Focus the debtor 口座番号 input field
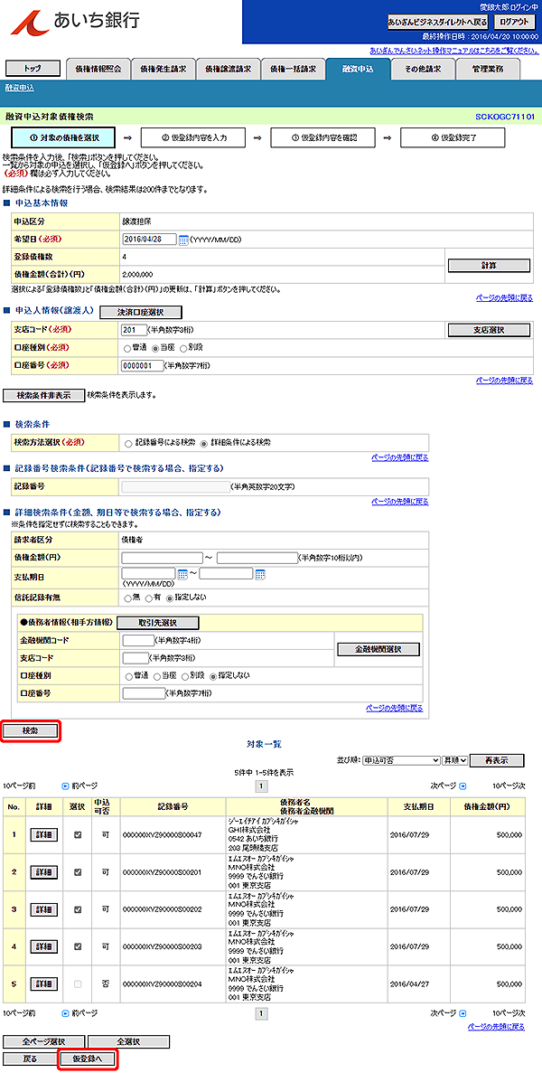The image size is (542, 1073). tap(143, 693)
